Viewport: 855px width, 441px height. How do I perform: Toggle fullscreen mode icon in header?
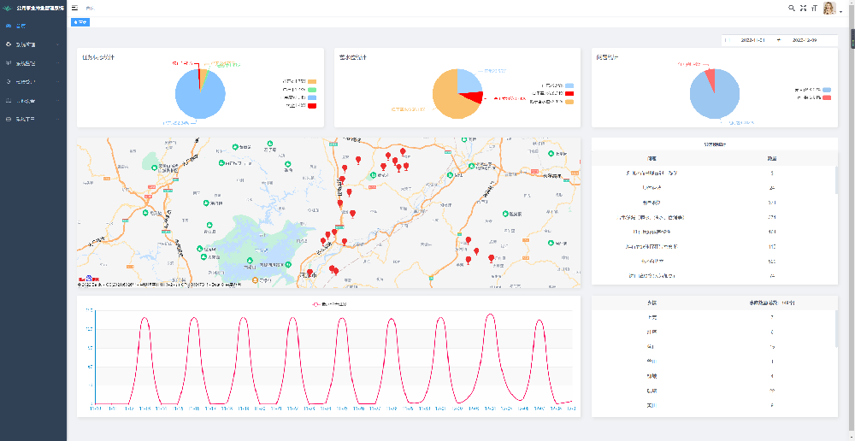point(803,8)
